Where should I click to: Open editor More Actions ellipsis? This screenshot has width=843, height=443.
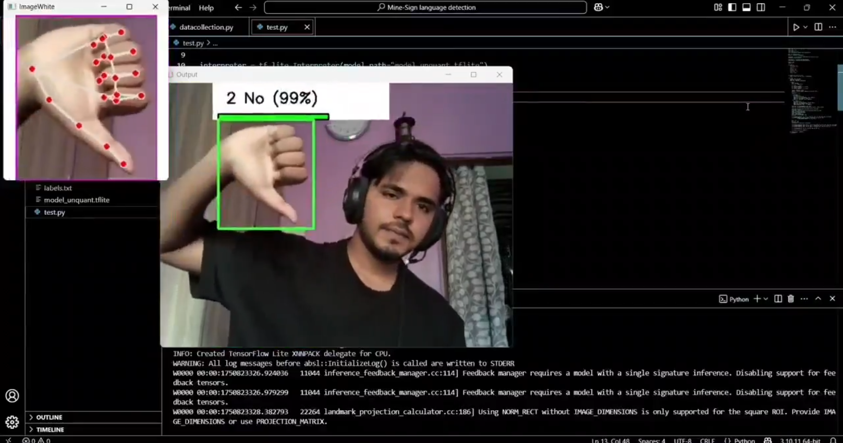(x=833, y=27)
